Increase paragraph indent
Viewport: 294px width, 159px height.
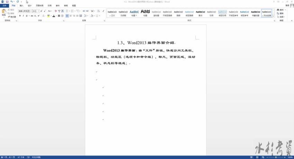88,11
